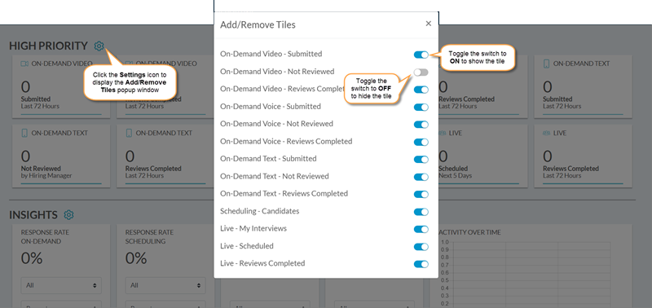Viewport: 652px width, 308px height.
Task: Click 'Live - Scheduled' label text
Action: click(247, 246)
